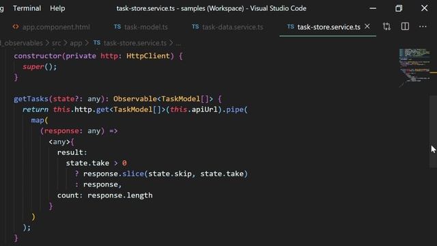Open the Terminal menu
437x246 pixels.
27,8
